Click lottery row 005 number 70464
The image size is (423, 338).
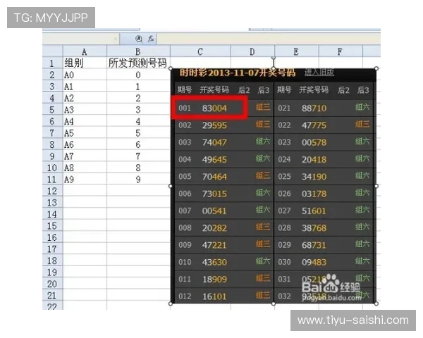tap(214, 177)
